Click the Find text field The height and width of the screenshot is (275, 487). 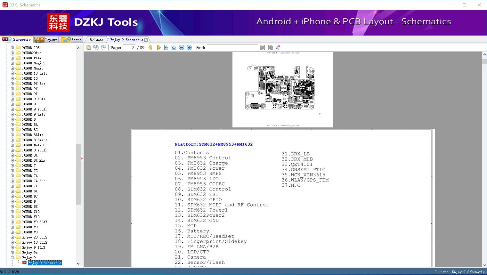pyautogui.click(x=232, y=47)
